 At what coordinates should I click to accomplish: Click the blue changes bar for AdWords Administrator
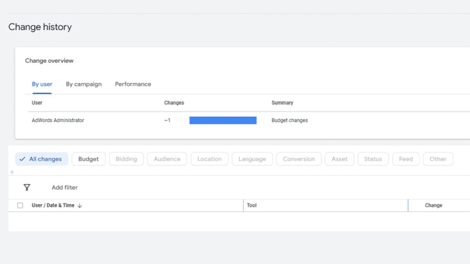[223, 120]
